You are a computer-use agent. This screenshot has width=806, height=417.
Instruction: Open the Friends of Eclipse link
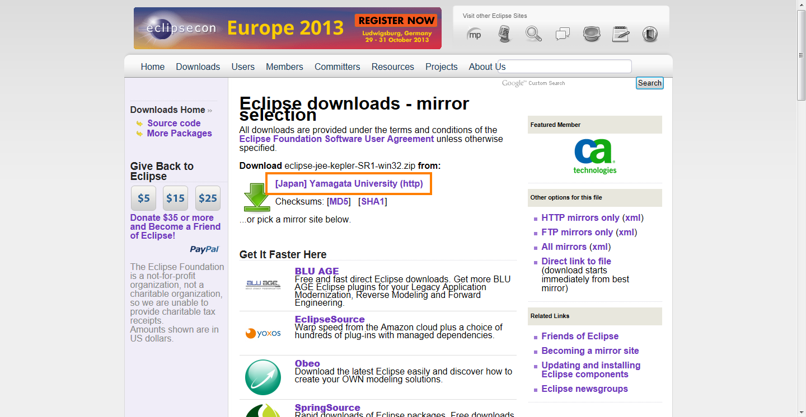click(580, 336)
